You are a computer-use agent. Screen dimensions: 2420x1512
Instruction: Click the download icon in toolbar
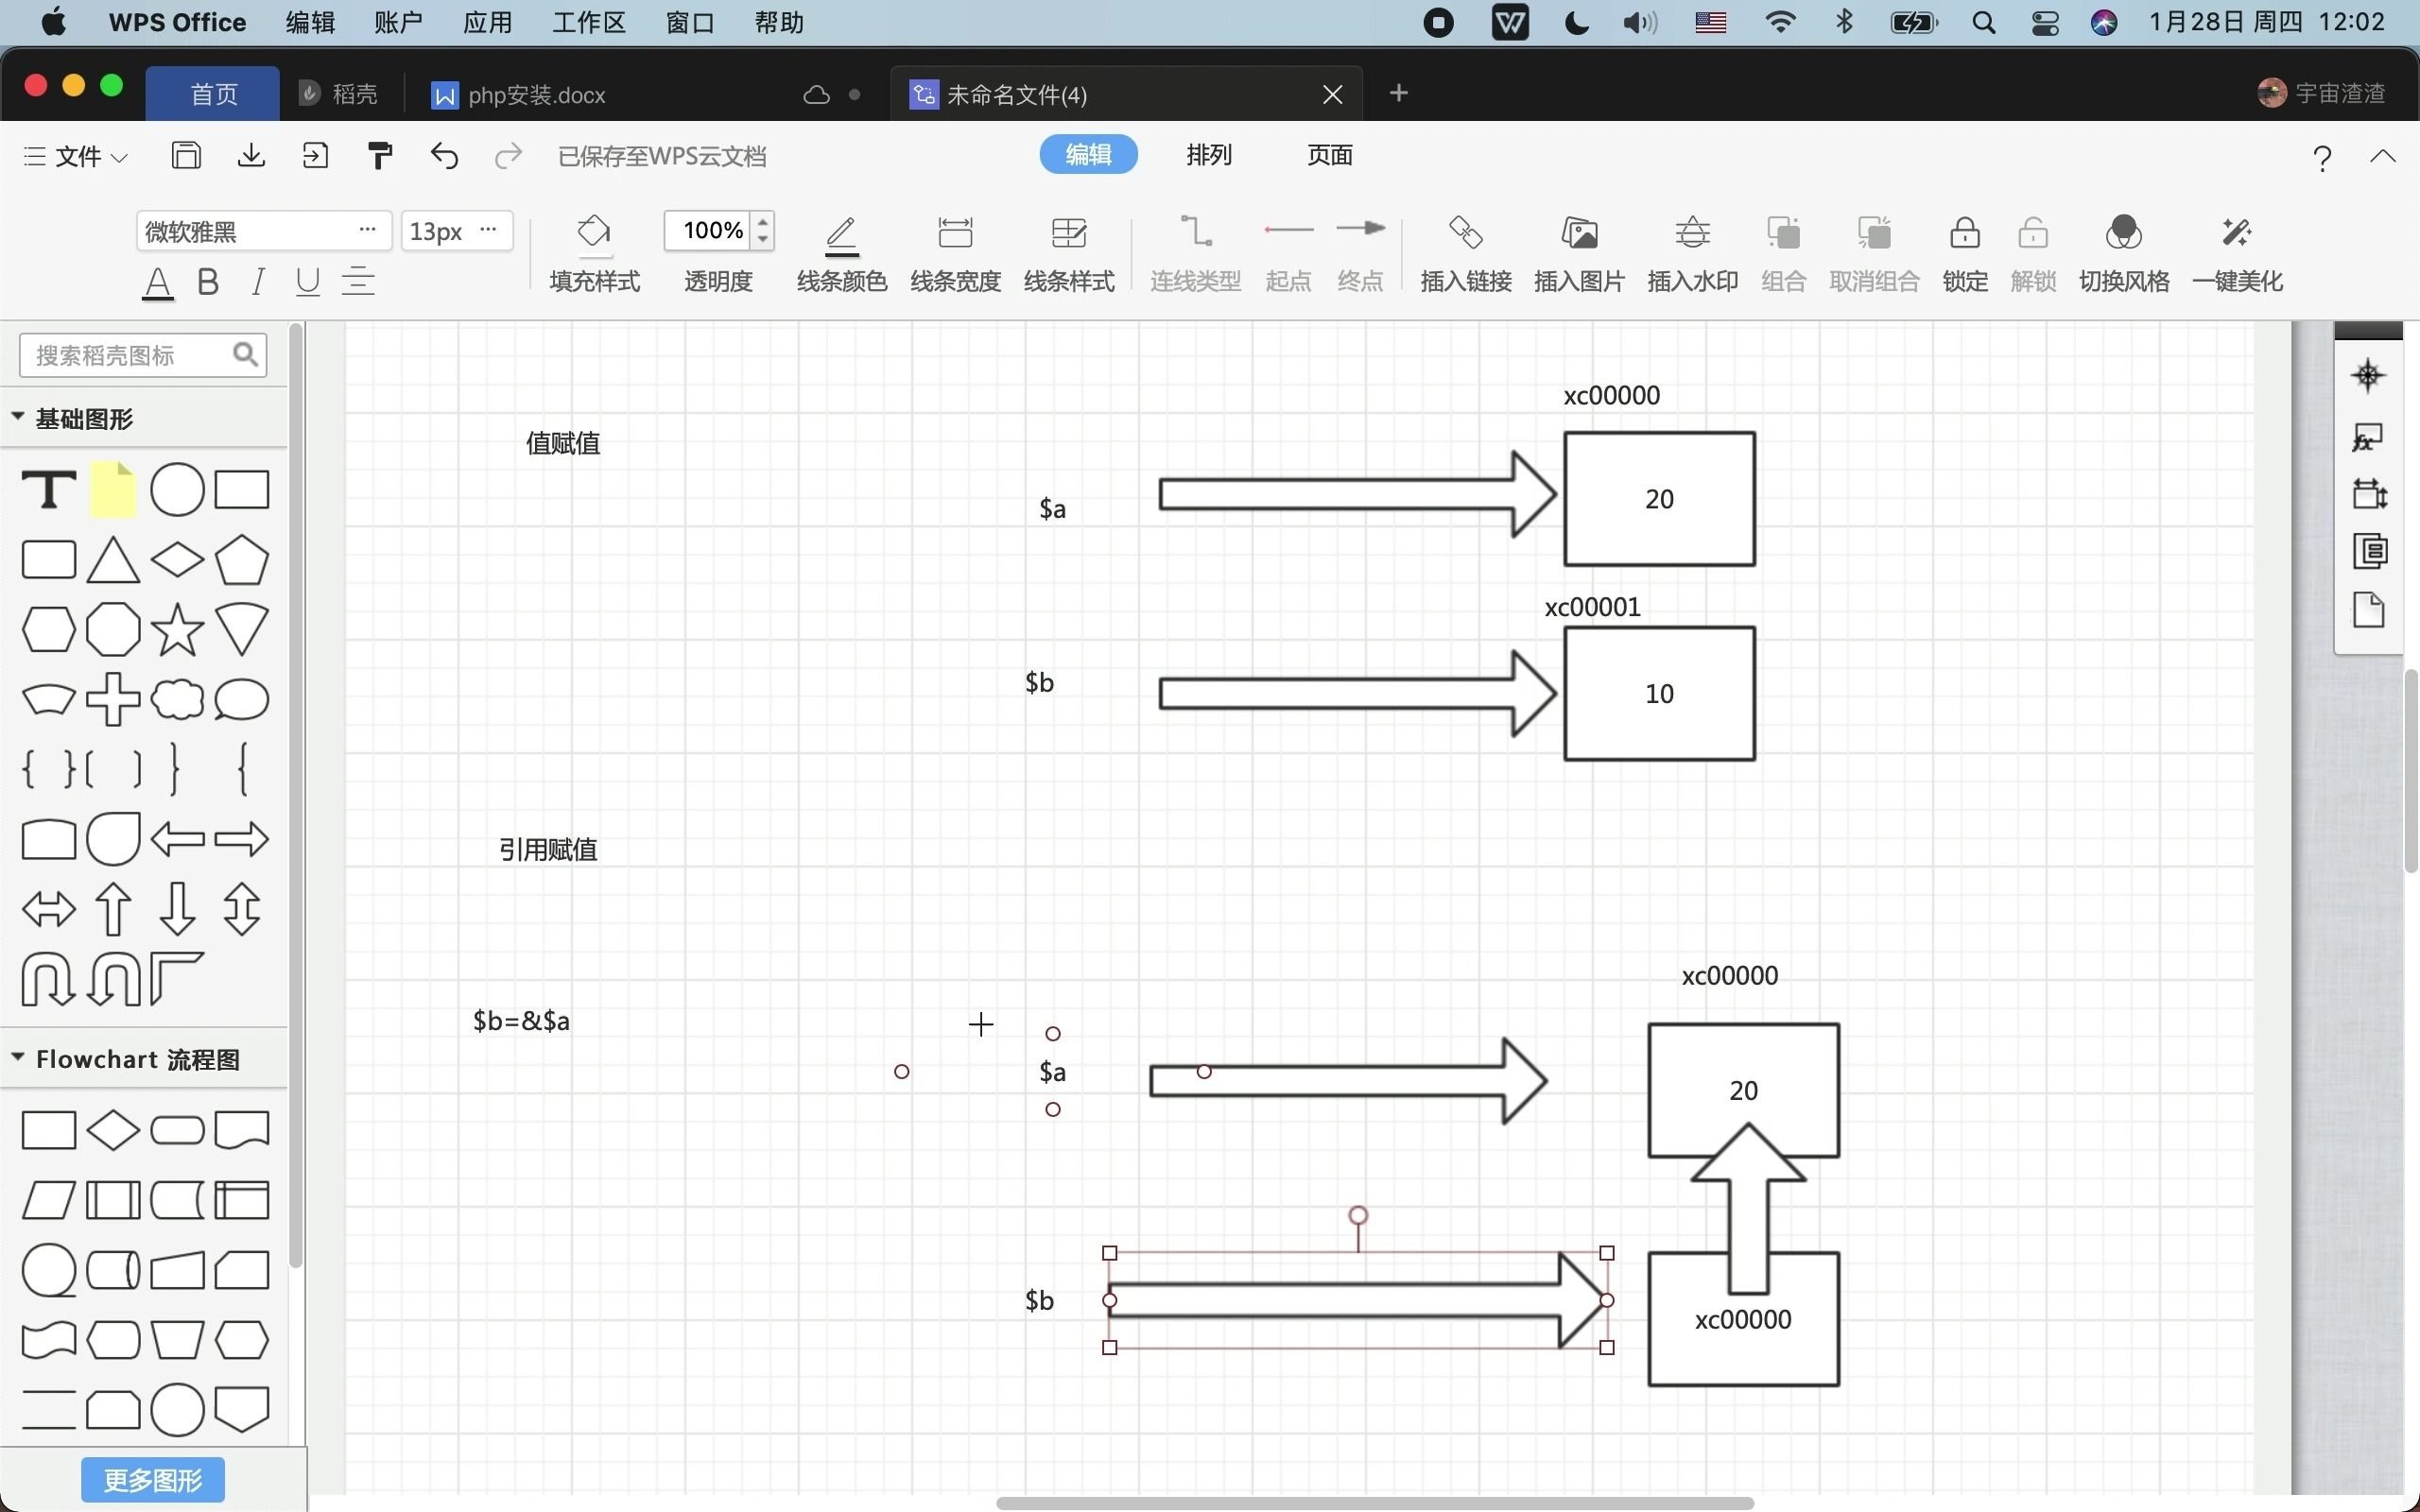coord(251,155)
